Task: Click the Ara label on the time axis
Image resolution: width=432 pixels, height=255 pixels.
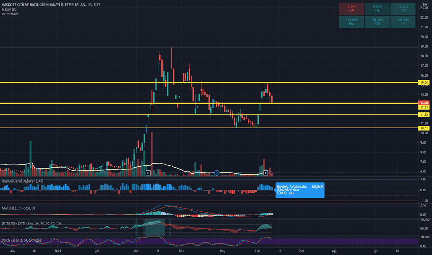Action: 13,251
